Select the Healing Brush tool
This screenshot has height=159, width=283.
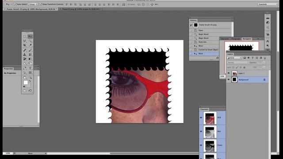coord(25,50)
